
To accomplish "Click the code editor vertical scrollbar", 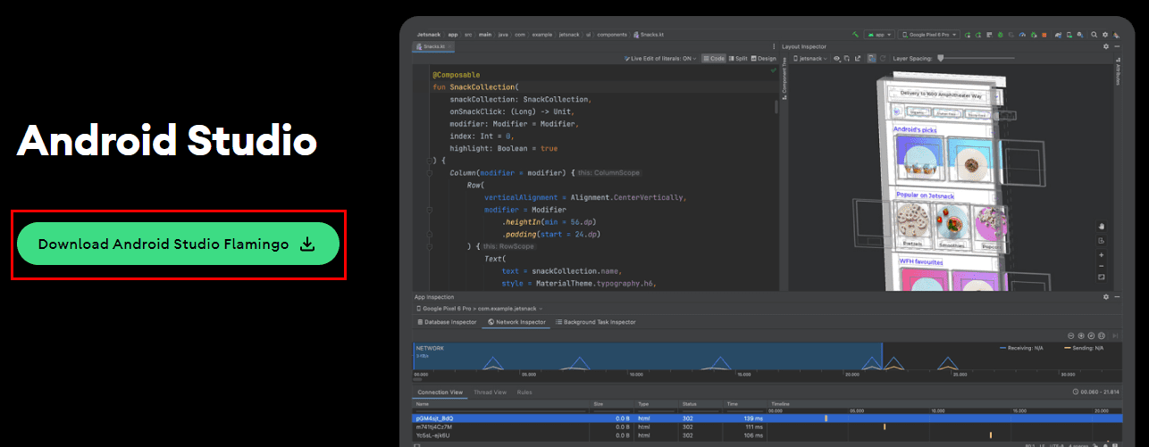I will [776, 107].
